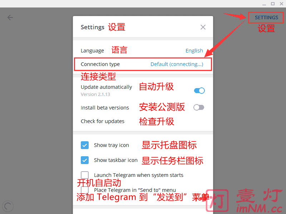Check Place Telegram in "Send to" menu

[85, 190]
